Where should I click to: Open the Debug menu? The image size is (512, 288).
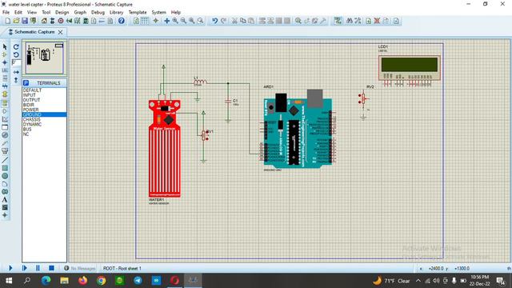click(98, 13)
